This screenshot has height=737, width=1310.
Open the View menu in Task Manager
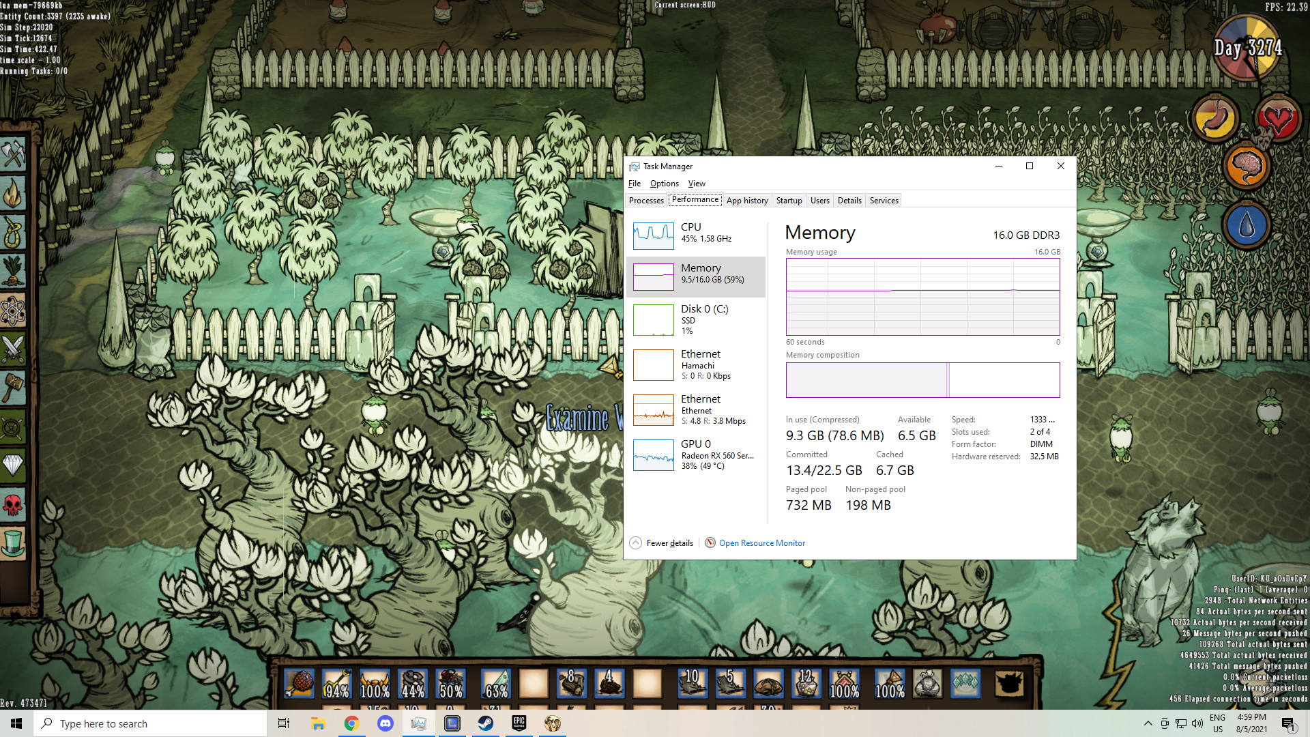click(696, 184)
